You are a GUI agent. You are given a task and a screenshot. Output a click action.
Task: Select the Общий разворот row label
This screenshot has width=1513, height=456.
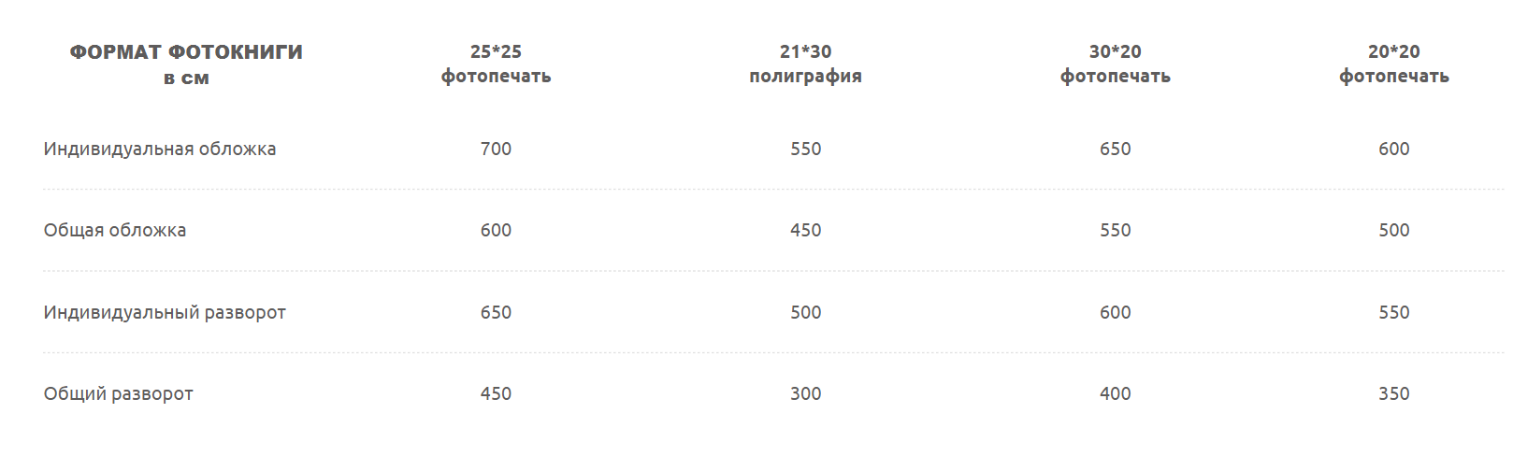(119, 393)
